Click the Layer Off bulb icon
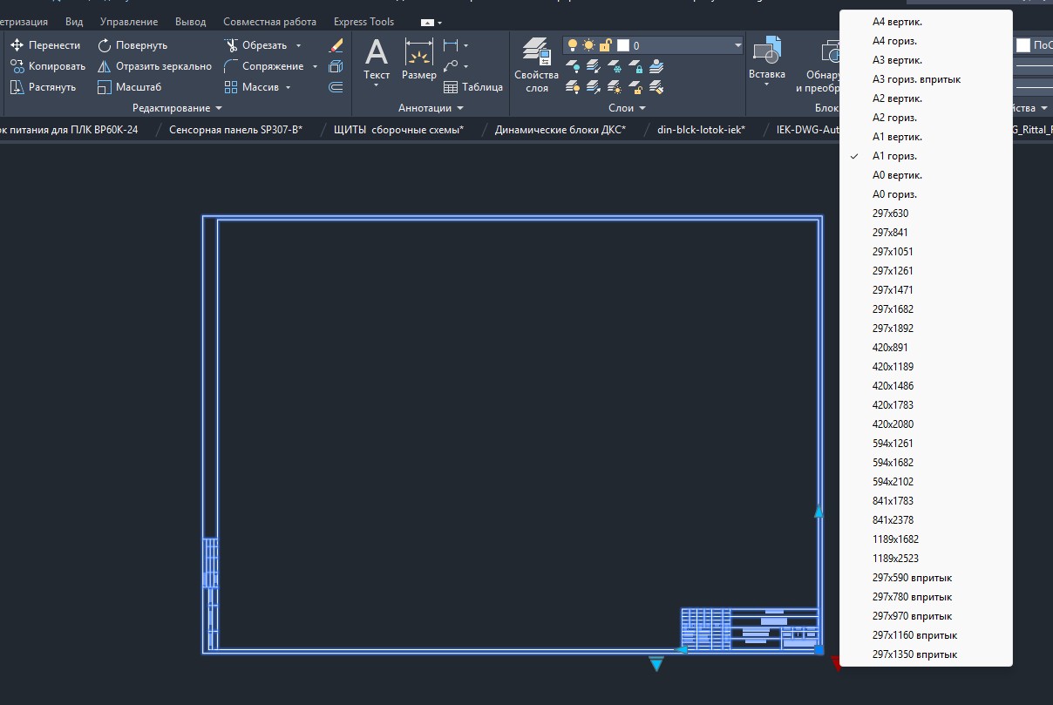This screenshot has height=705, width=1053. point(573,66)
